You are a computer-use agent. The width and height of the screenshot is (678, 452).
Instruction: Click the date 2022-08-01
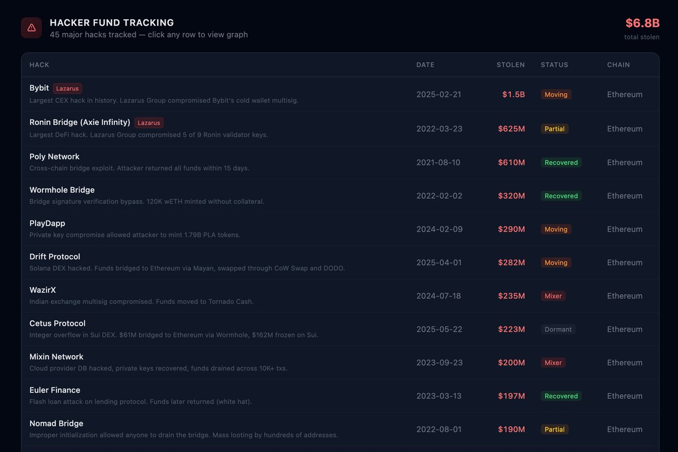[439, 429]
